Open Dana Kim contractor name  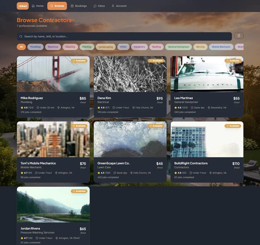[104, 98]
